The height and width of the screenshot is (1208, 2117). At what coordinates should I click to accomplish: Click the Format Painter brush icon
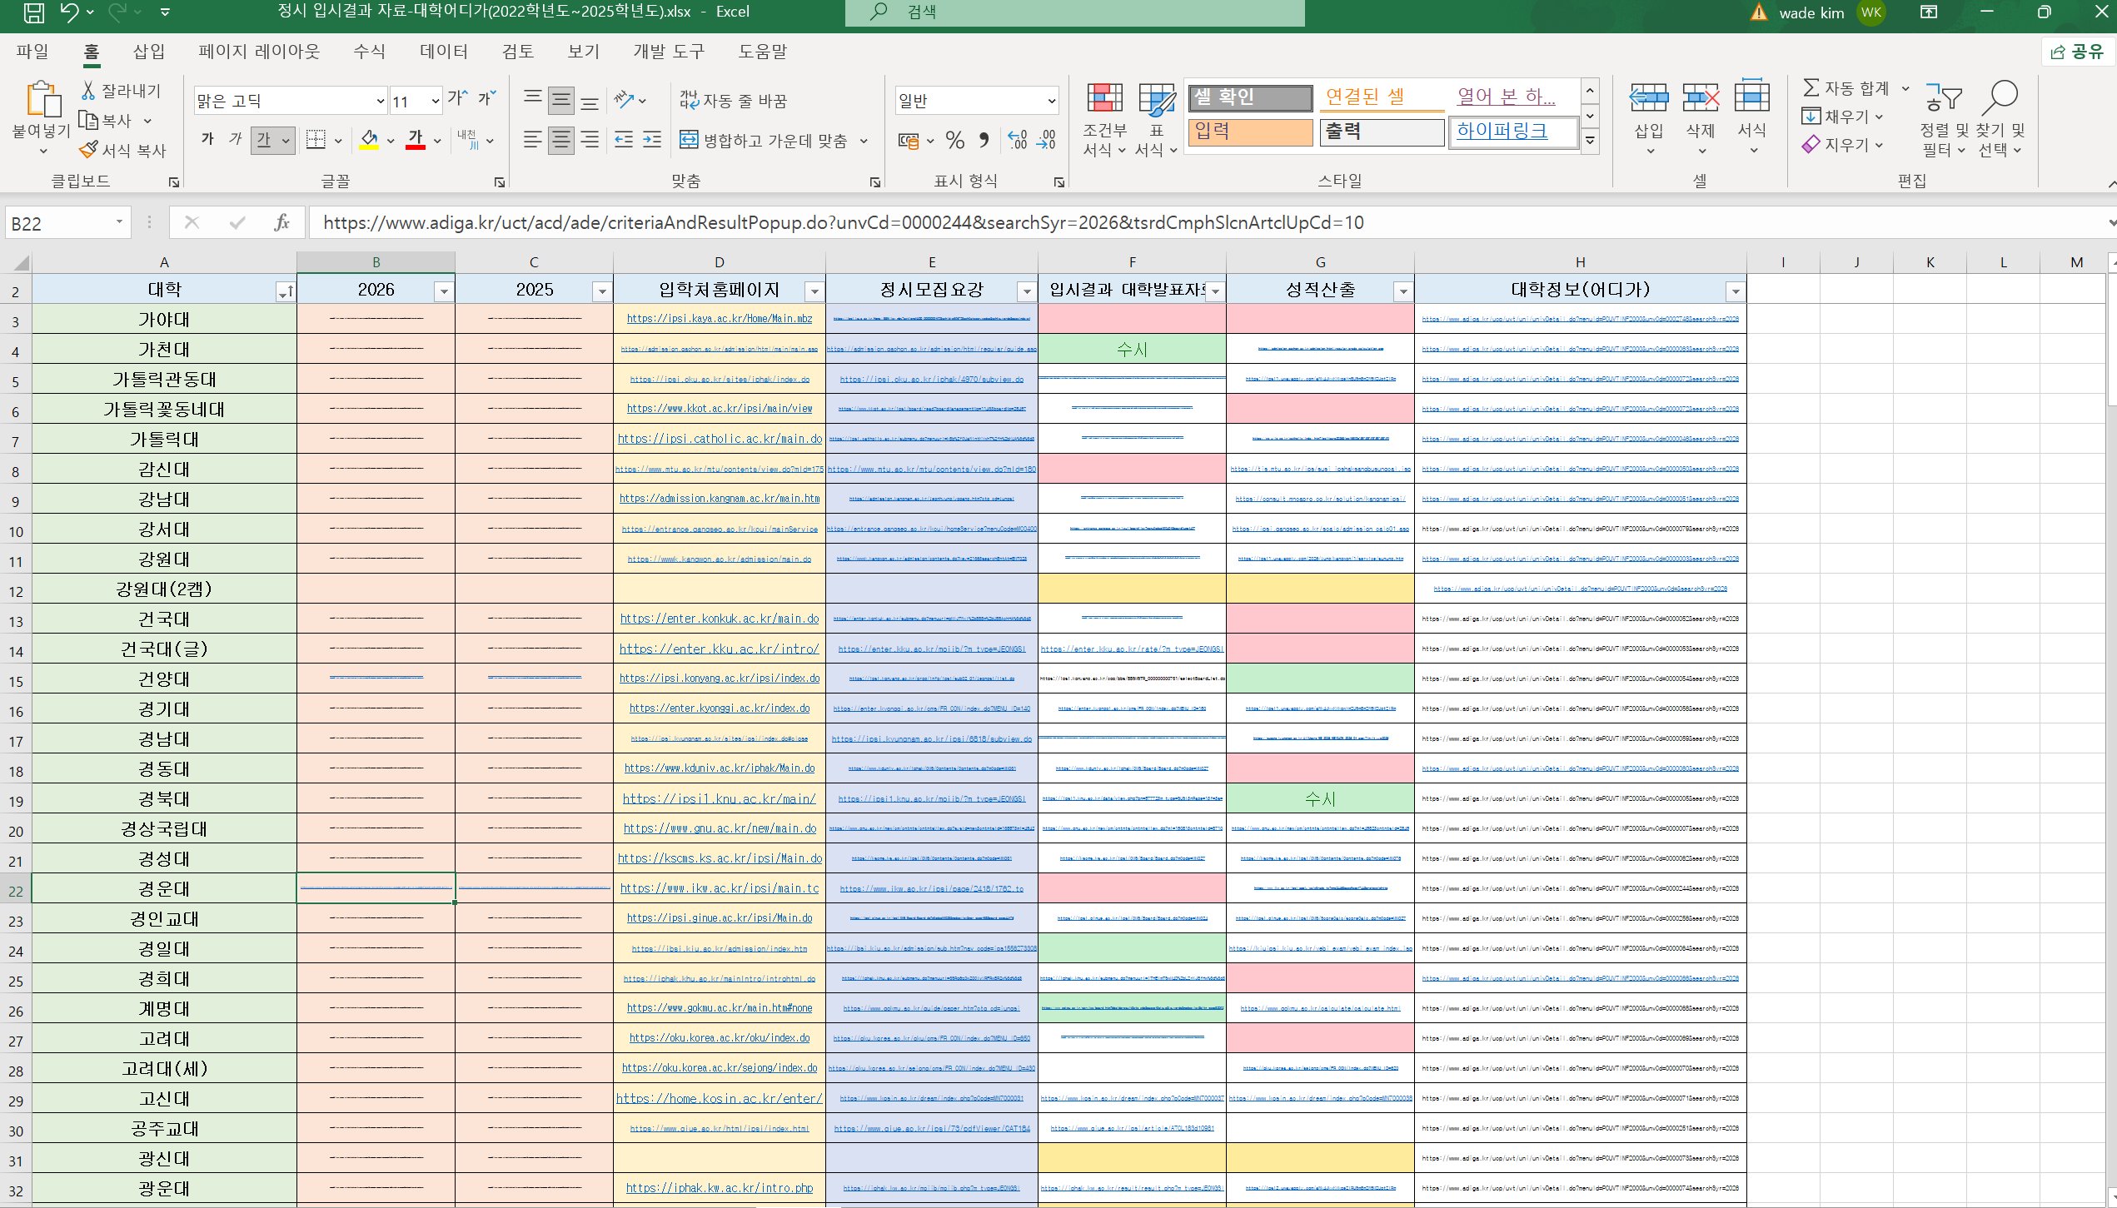pos(88,150)
